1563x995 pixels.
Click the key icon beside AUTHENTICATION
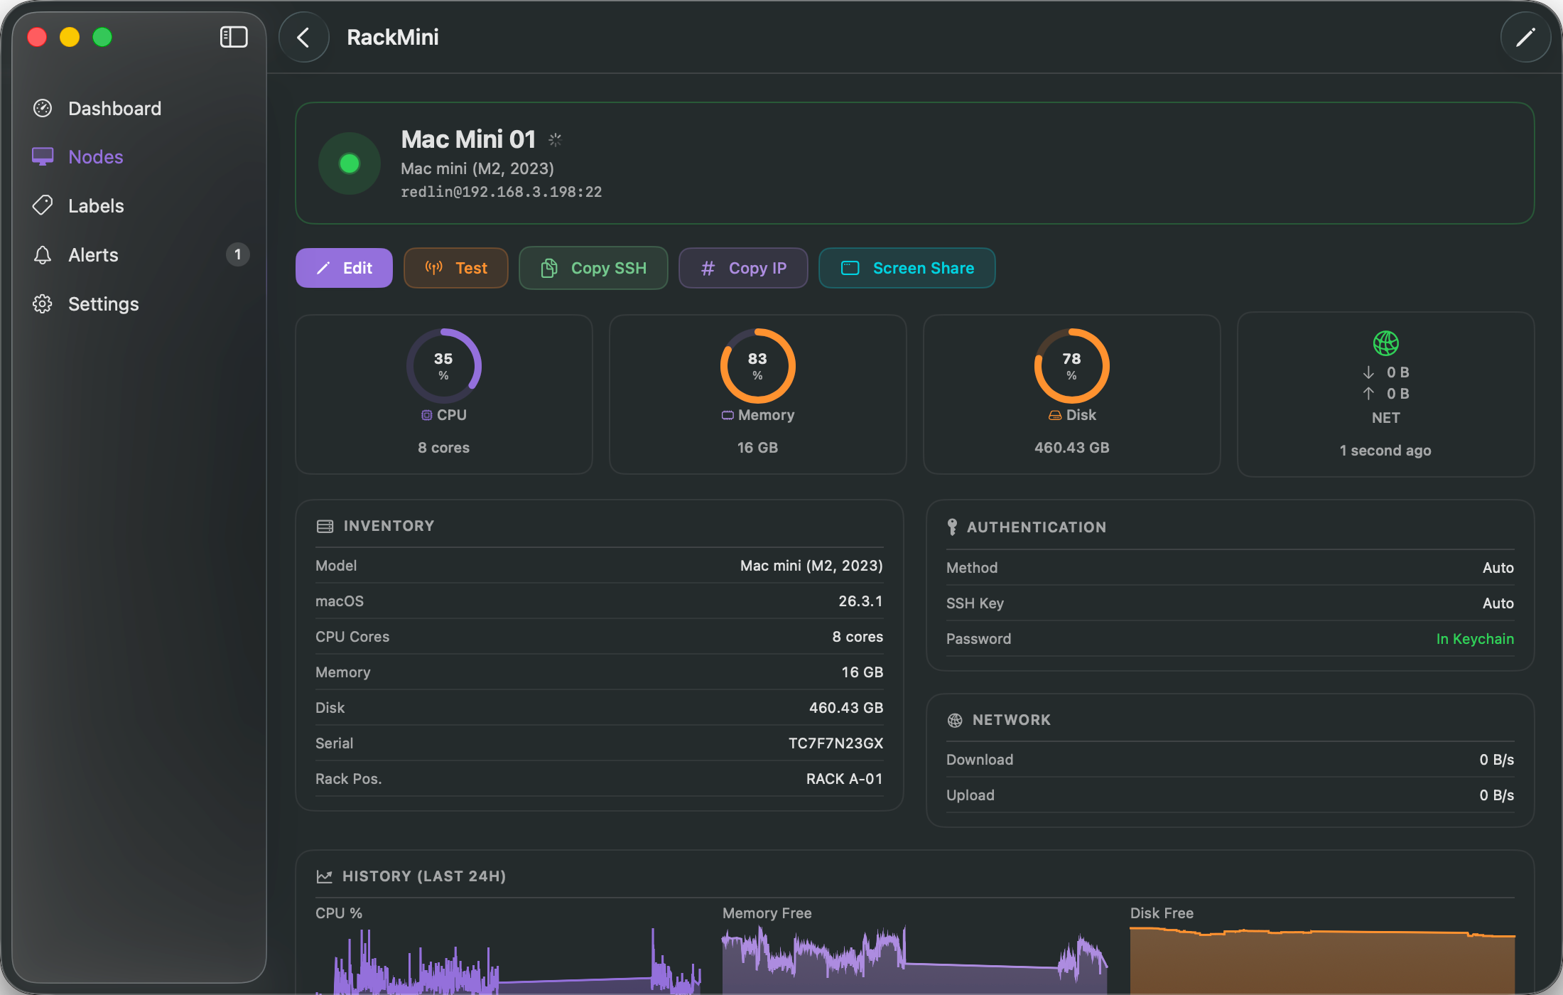coord(952,527)
